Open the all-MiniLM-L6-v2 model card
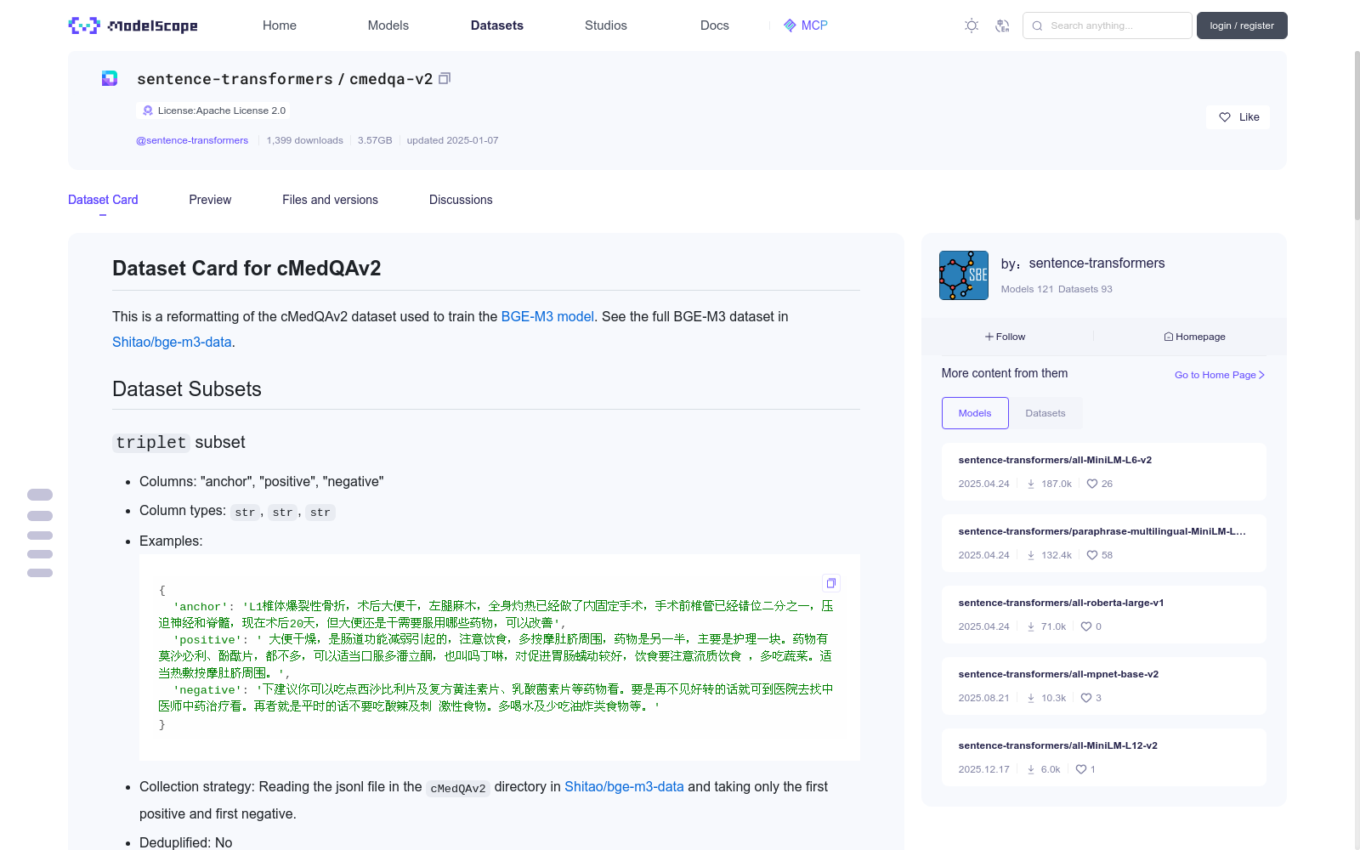The image size is (1360, 850). pyautogui.click(x=1104, y=472)
